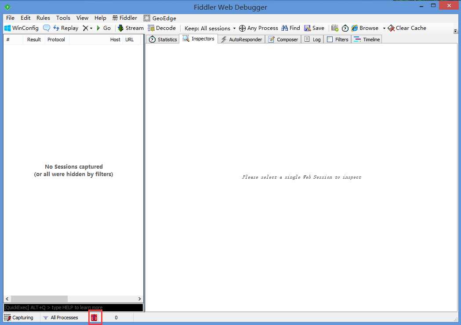The height and width of the screenshot is (325, 461).
Task: Switch to the AutoResponder tab
Action: pos(242,40)
